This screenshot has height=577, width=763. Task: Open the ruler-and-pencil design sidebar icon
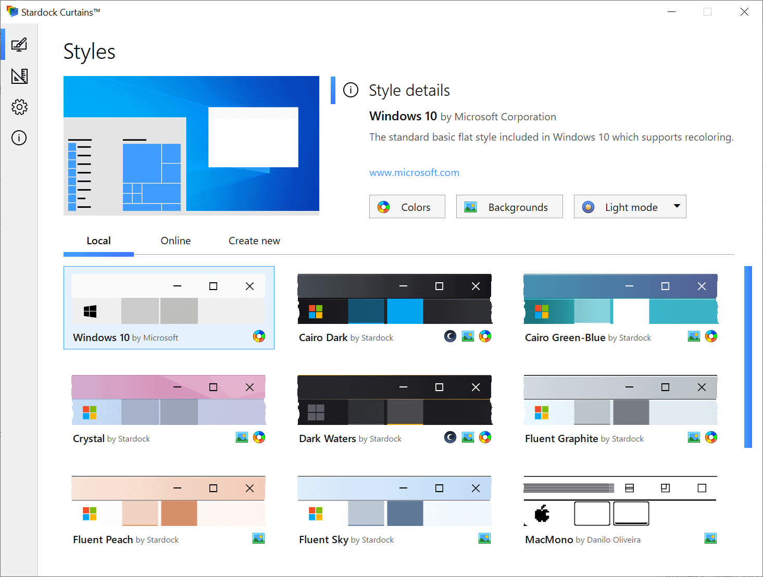tap(19, 76)
